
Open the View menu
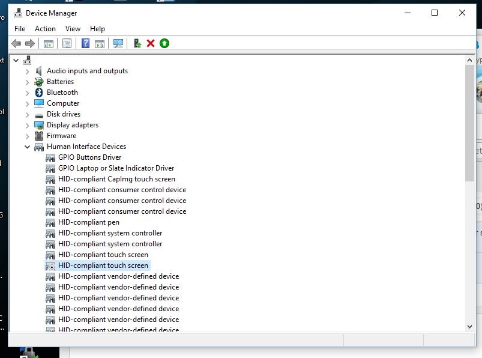[x=73, y=28]
